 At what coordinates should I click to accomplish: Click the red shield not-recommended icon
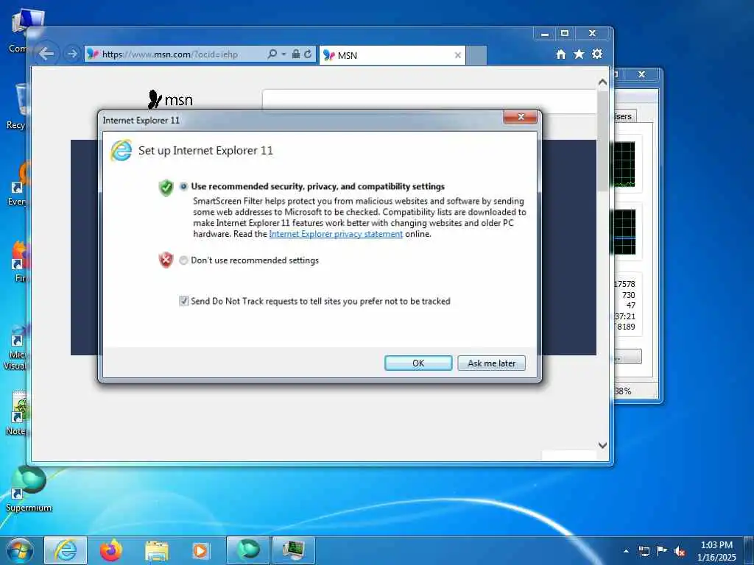[166, 260]
